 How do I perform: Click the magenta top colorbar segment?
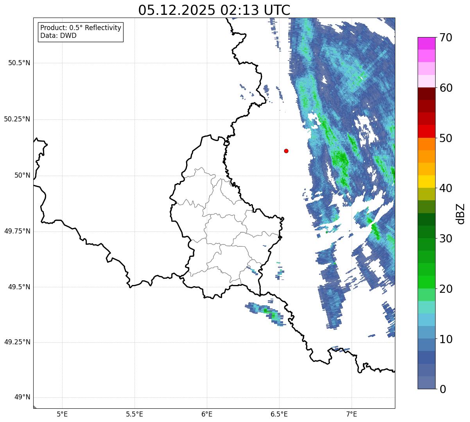[427, 43]
